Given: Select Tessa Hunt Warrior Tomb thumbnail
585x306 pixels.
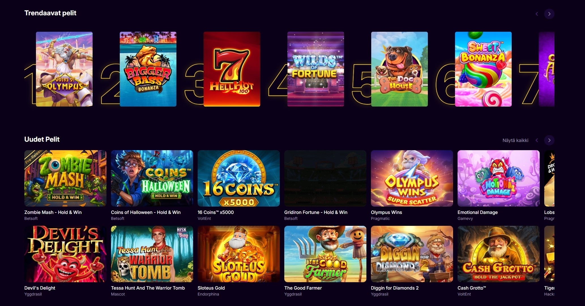Looking at the screenshot, I should pyautogui.click(x=152, y=254).
